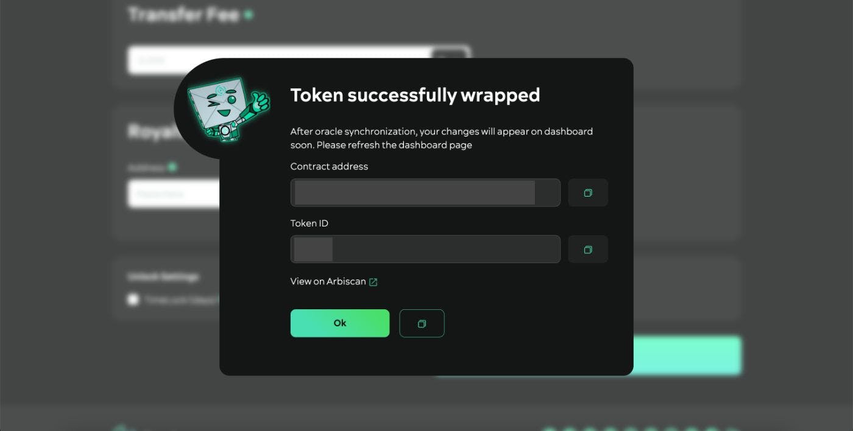
Task: Click the dark button attached to Transfer Fee input
Action: pyautogui.click(x=451, y=53)
